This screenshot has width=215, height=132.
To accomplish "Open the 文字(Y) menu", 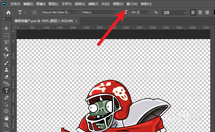I will [67, 4].
